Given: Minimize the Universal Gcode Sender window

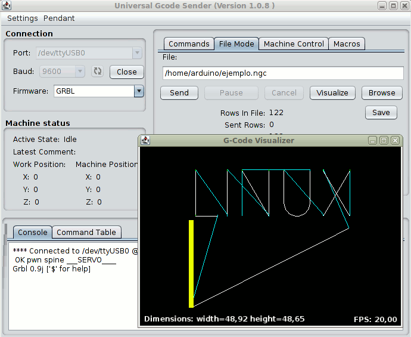Looking at the screenshot, I should point(382,6).
